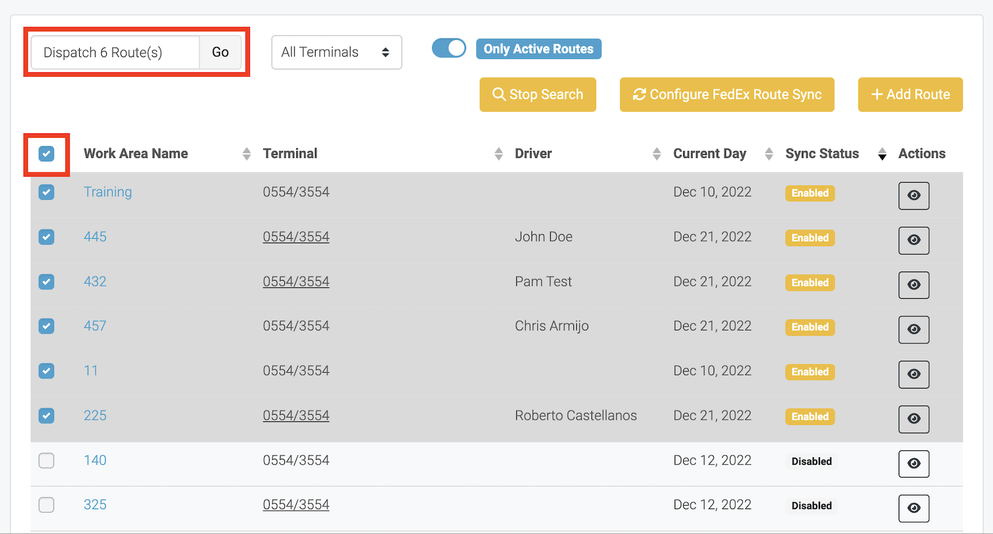The width and height of the screenshot is (993, 534).
Task: Uncheck route 445 checkbox
Action: (x=46, y=236)
